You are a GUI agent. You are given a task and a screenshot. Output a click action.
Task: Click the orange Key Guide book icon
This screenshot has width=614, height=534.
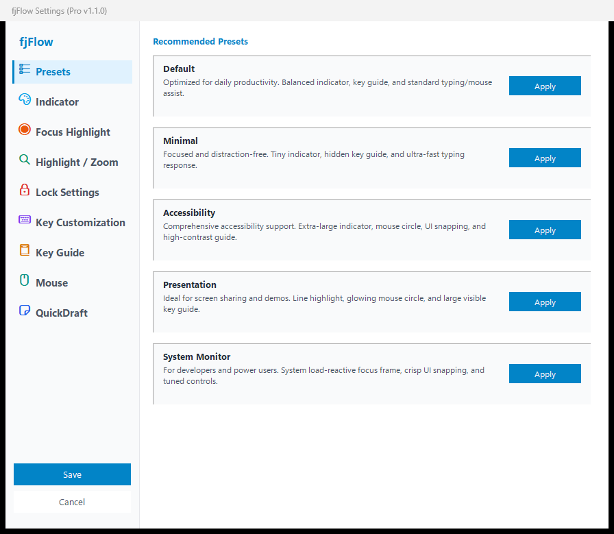(24, 250)
